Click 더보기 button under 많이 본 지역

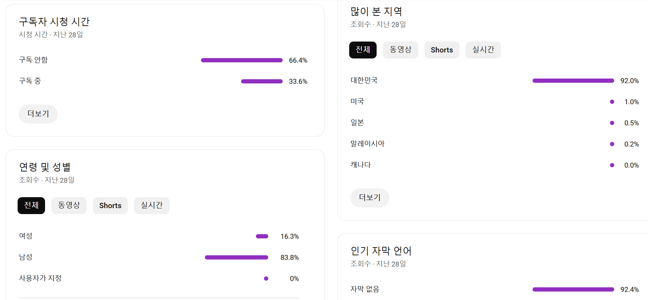(x=370, y=198)
